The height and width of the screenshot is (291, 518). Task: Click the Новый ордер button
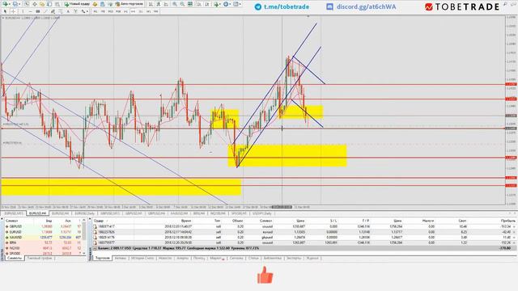78,4
